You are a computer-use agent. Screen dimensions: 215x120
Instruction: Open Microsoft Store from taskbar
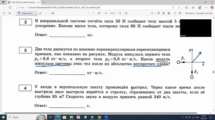(64, 117)
